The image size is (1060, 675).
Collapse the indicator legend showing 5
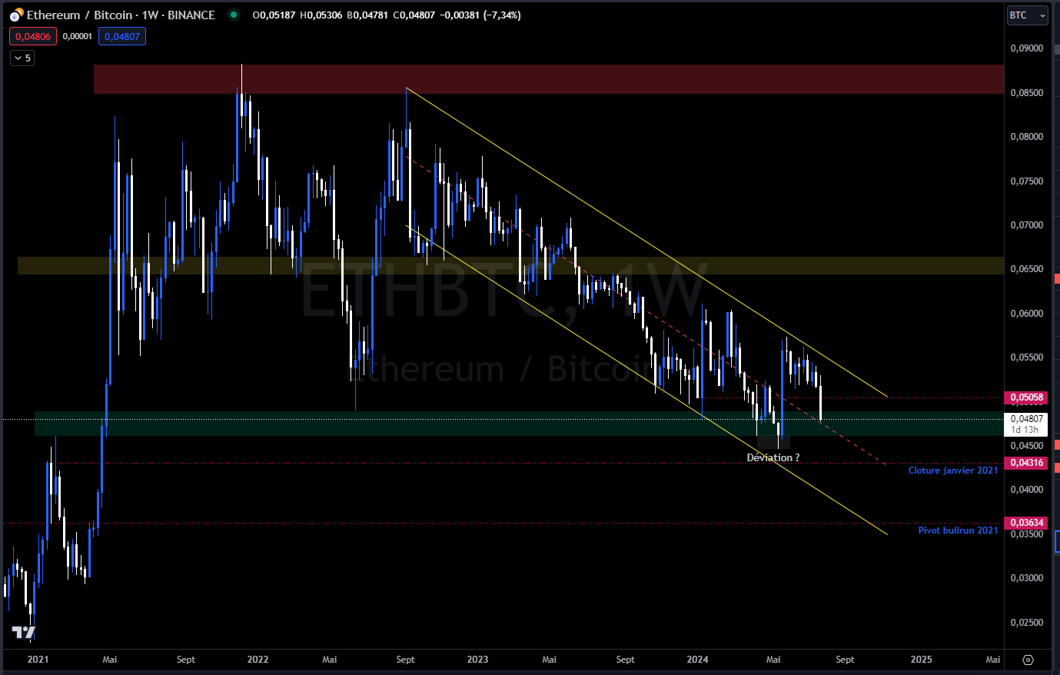point(22,58)
